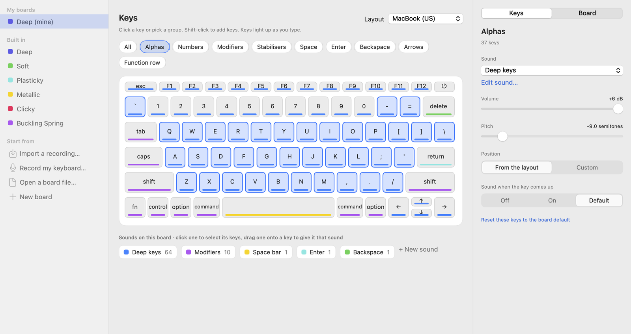The height and width of the screenshot is (334, 631).
Task: Click the esc key on the keyboard
Action: pos(141,86)
